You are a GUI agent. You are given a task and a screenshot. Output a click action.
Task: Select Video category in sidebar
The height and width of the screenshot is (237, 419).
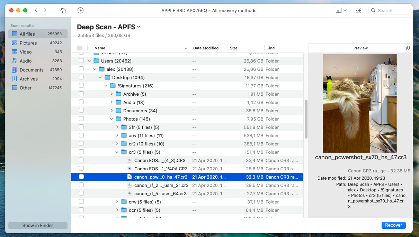[38, 52]
